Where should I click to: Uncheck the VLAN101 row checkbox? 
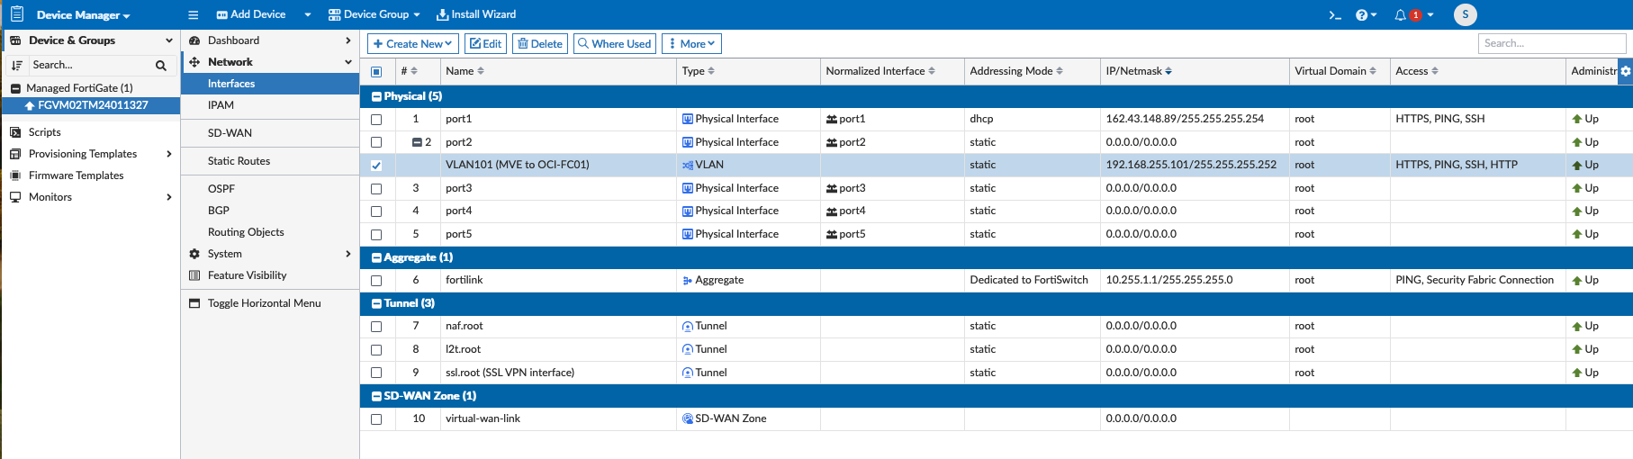pos(376,166)
